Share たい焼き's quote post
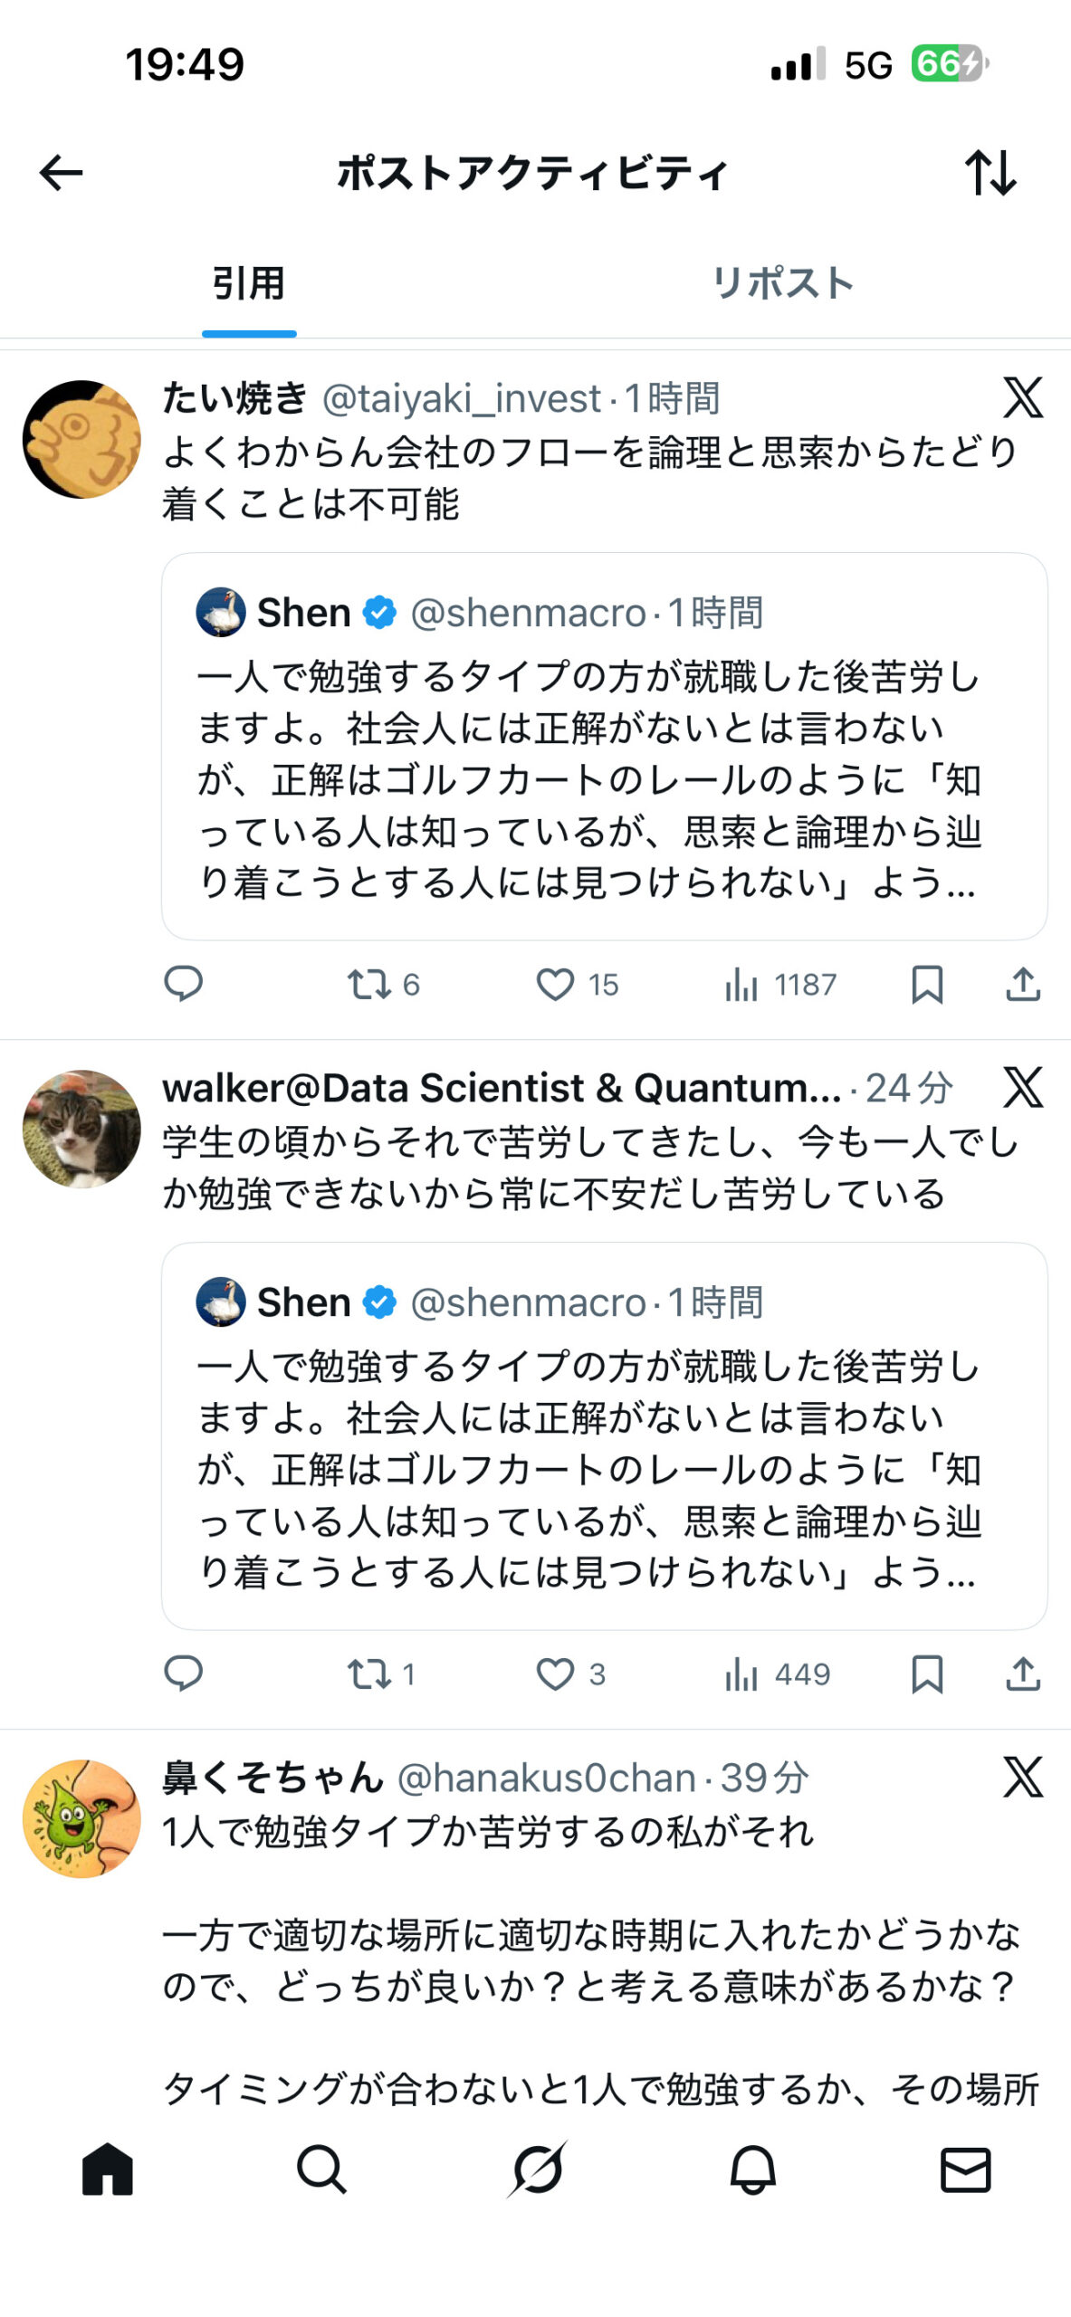 point(1023,984)
